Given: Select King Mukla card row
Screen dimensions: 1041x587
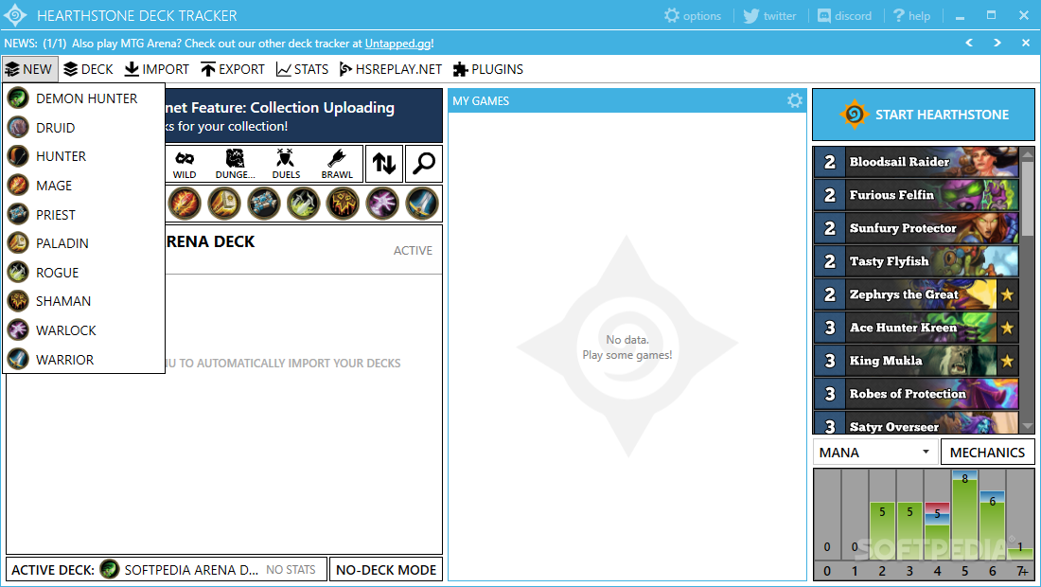Looking at the screenshot, I should pyautogui.click(x=916, y=361).
